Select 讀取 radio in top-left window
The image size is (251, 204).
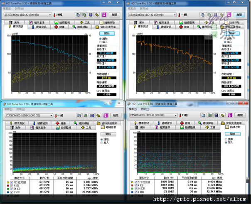(101, 39)
